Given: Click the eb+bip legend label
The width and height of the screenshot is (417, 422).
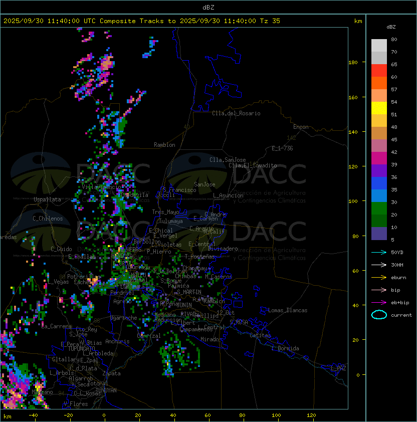Looking at the screenshot, I should point(400,303).
